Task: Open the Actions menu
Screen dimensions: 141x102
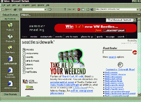Action: point(41,5)
